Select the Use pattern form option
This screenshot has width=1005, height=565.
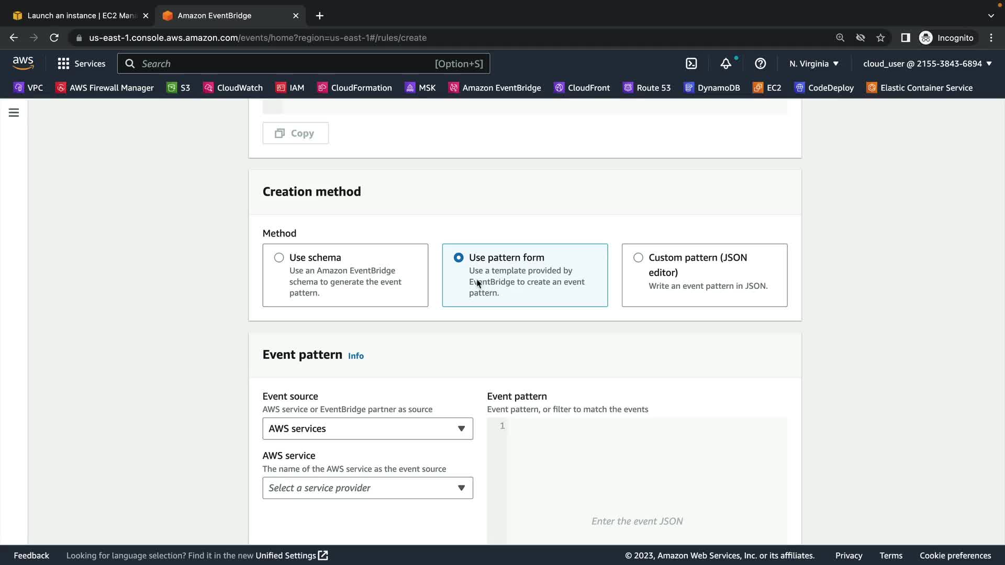(x=459, y=257)
